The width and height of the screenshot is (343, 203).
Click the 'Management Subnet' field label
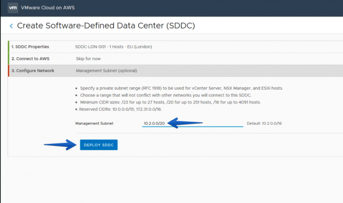pyautogui.click(x=94, y=123)
